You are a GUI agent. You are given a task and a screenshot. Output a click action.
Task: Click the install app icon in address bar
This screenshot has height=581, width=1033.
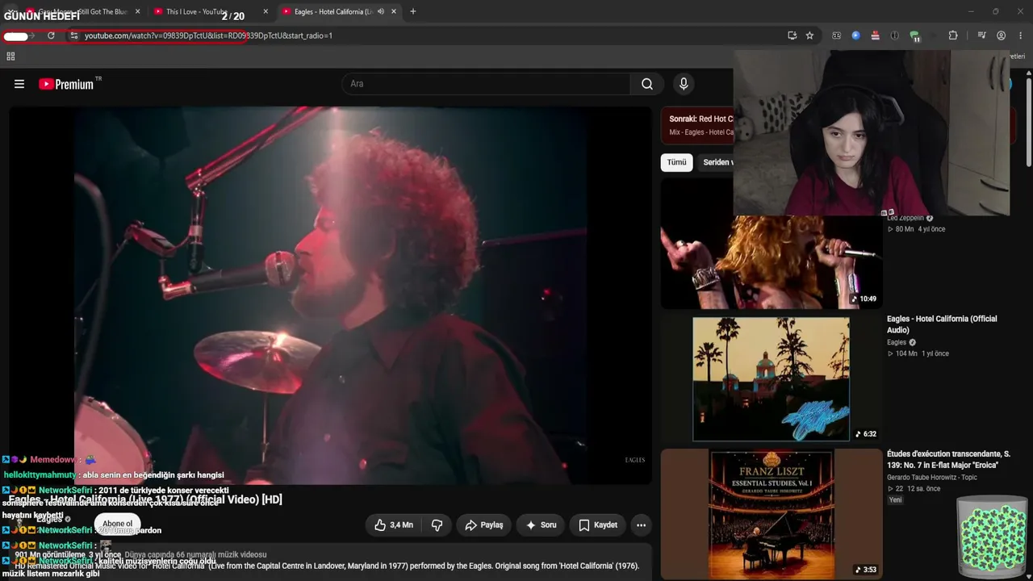(792, 36)
